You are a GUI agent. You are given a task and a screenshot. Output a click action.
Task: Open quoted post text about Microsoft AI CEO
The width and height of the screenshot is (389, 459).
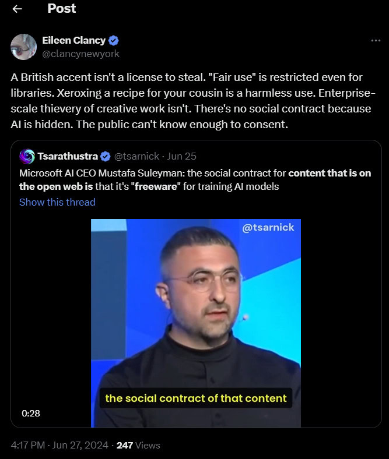(195, 180)
